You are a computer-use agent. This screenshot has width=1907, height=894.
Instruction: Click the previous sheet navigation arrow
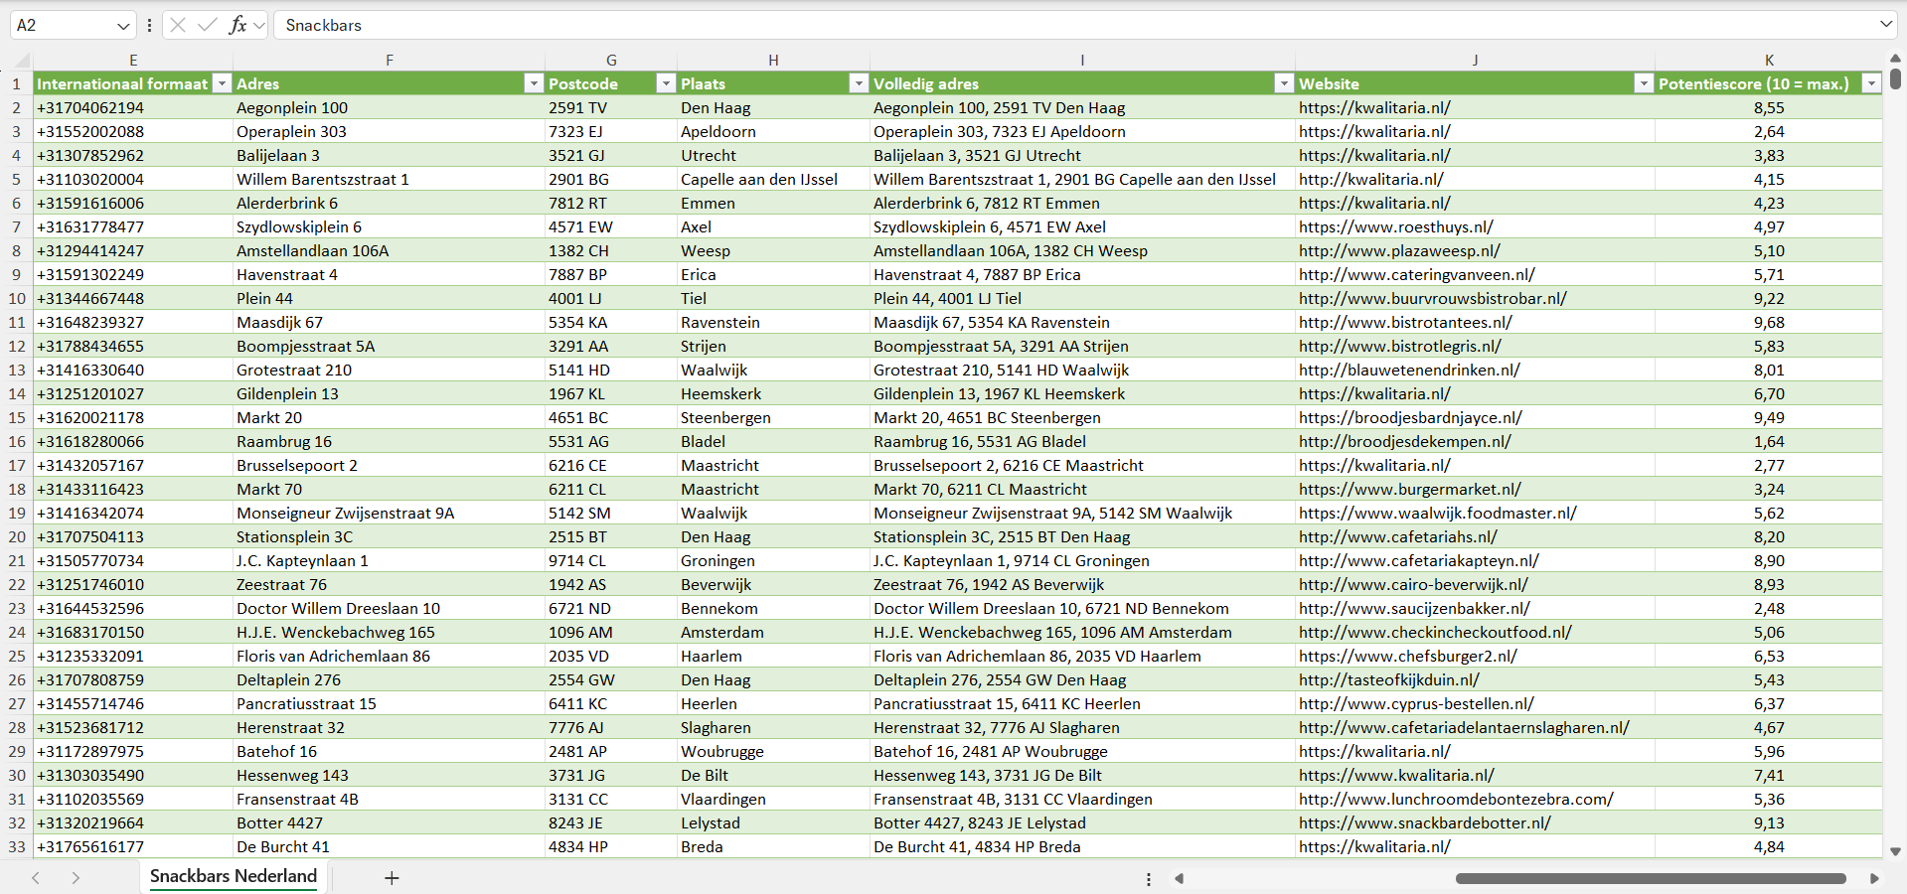[36, 878]
